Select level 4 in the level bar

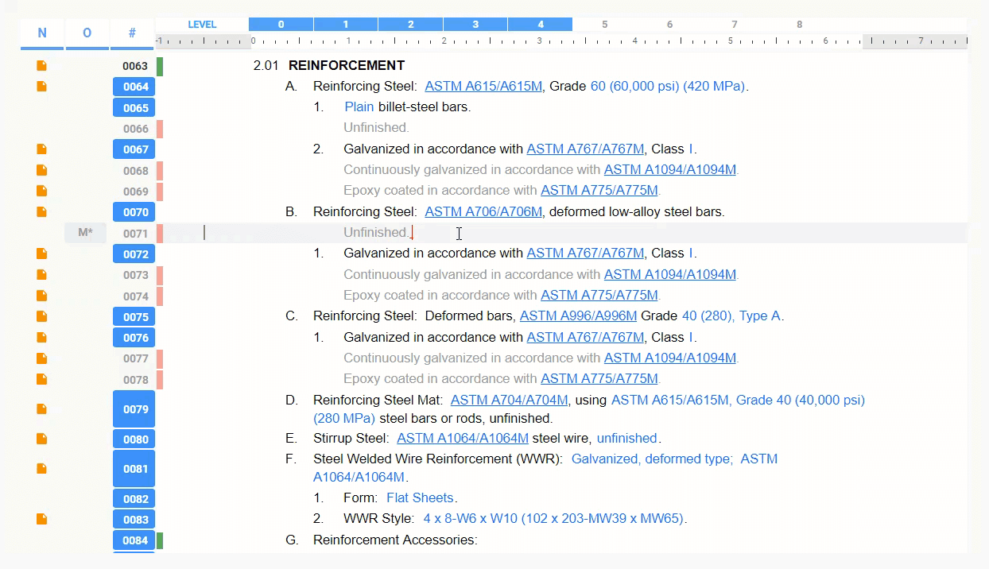pyautogui.click(x=540, y=25)
